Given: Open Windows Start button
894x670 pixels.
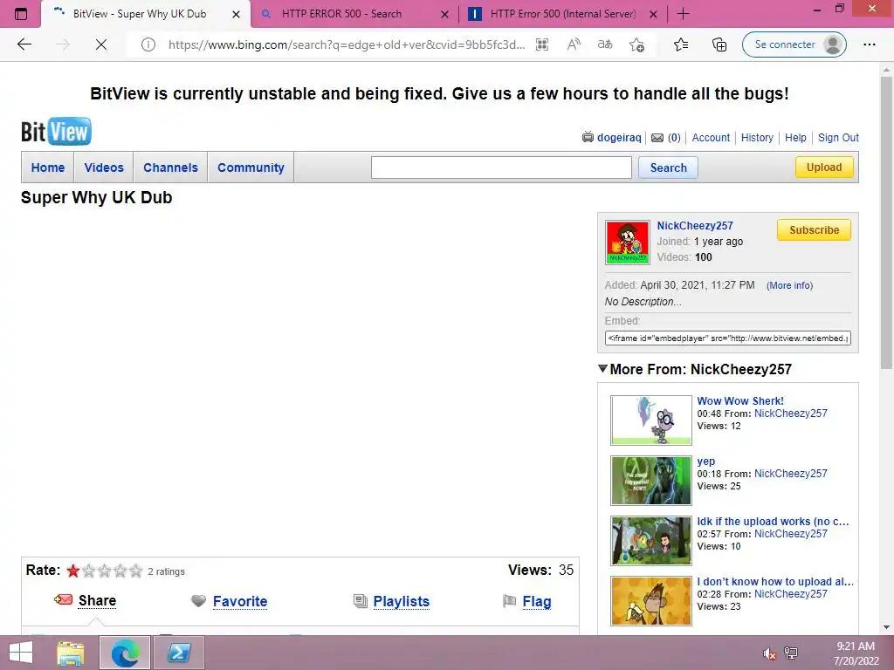Looking at the screenshot, I should click(x=21, y=653).
